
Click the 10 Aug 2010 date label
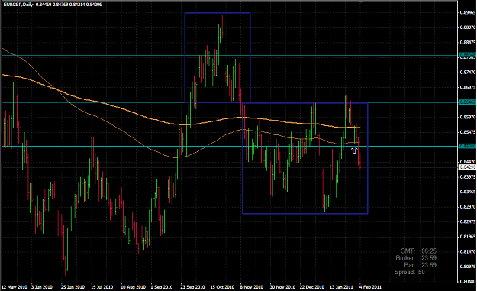click(133, 287)
